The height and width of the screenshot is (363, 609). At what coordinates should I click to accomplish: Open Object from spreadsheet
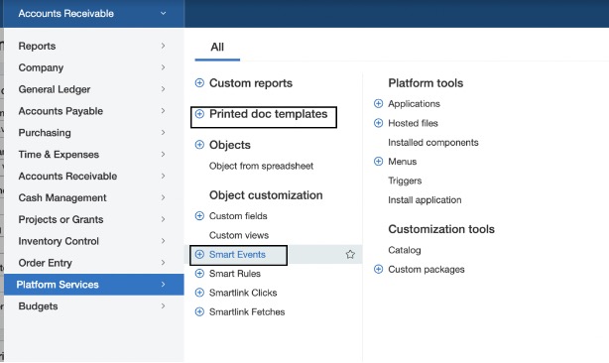[x=261, y=166]
